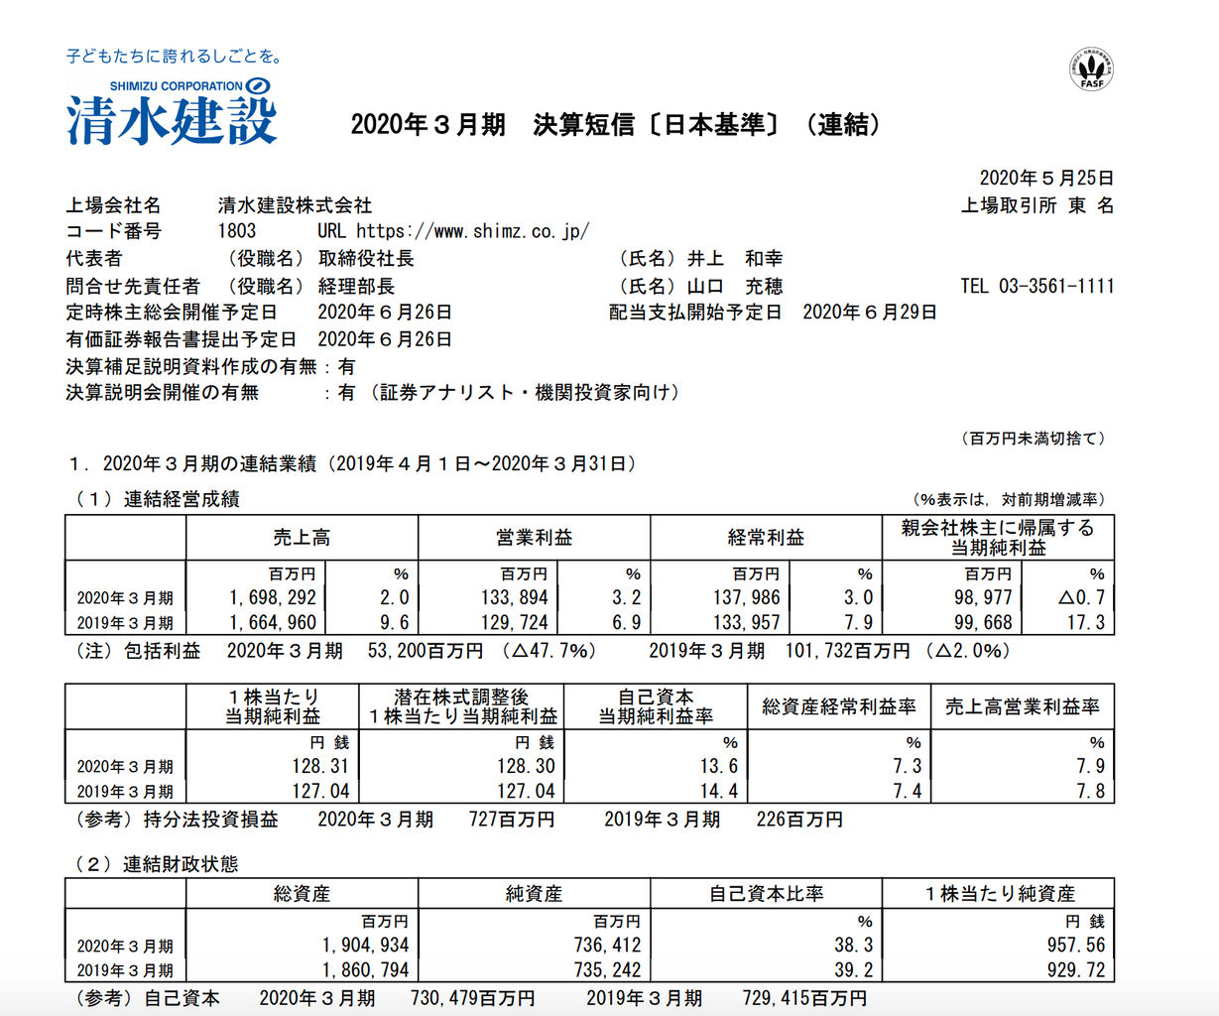Select earnings per share 128.31
The image size is (1219, 1016).
point(320,766)
